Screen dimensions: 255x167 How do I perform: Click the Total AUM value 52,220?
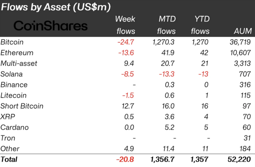click(x=240, y=159)
